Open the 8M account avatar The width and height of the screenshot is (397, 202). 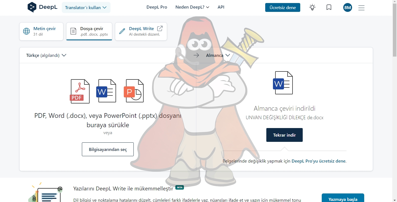coord(348,7)
